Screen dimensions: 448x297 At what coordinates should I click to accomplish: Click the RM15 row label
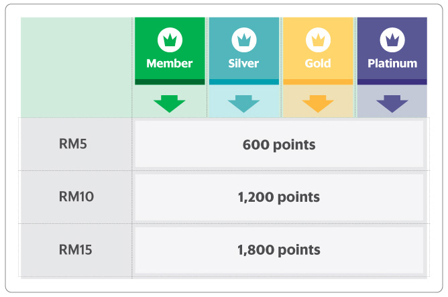point(75,249)
